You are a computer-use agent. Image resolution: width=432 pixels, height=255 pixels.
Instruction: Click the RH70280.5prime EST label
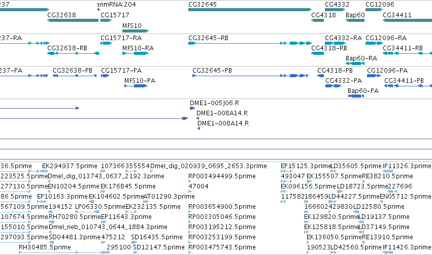pyautogui.click(x=75, y=217)
